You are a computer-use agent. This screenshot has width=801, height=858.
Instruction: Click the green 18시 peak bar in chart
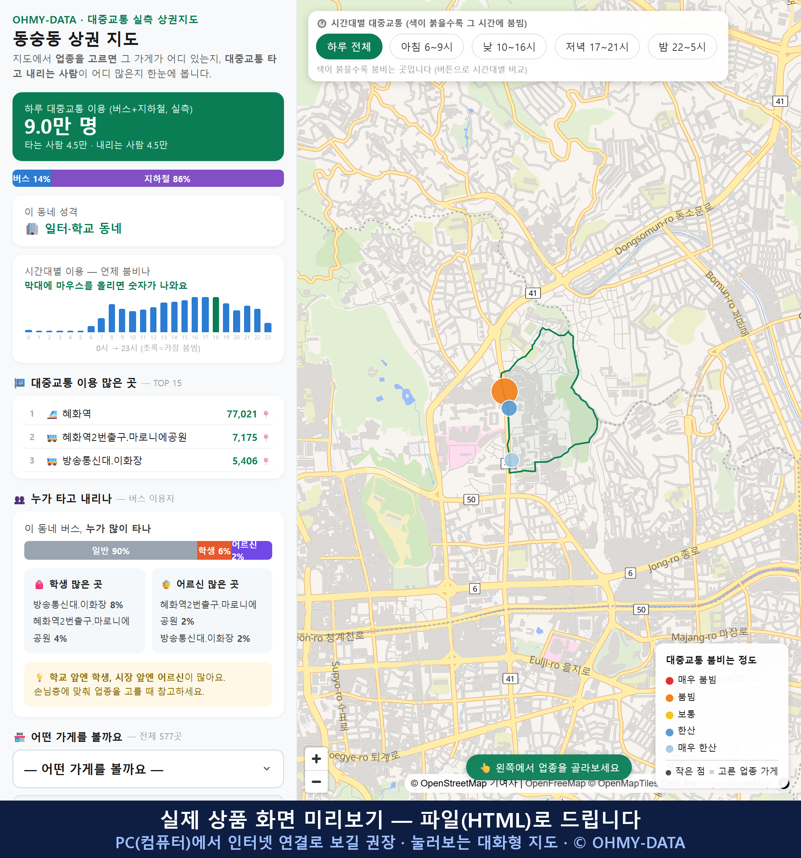point(216,314)
